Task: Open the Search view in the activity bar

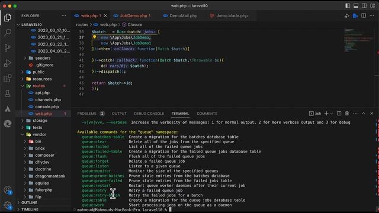Action: click(8, 33)
